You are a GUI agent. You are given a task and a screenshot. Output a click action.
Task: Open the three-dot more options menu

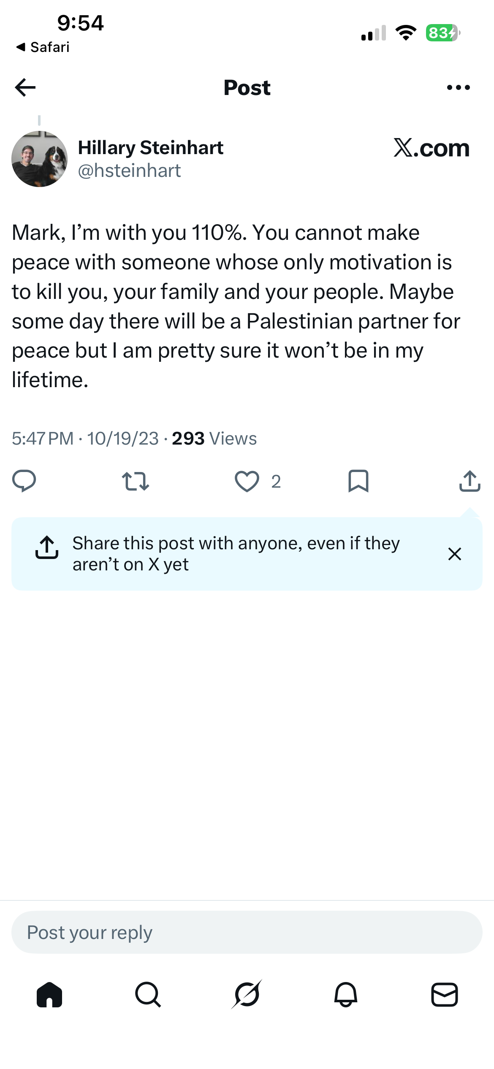[458, 87]
